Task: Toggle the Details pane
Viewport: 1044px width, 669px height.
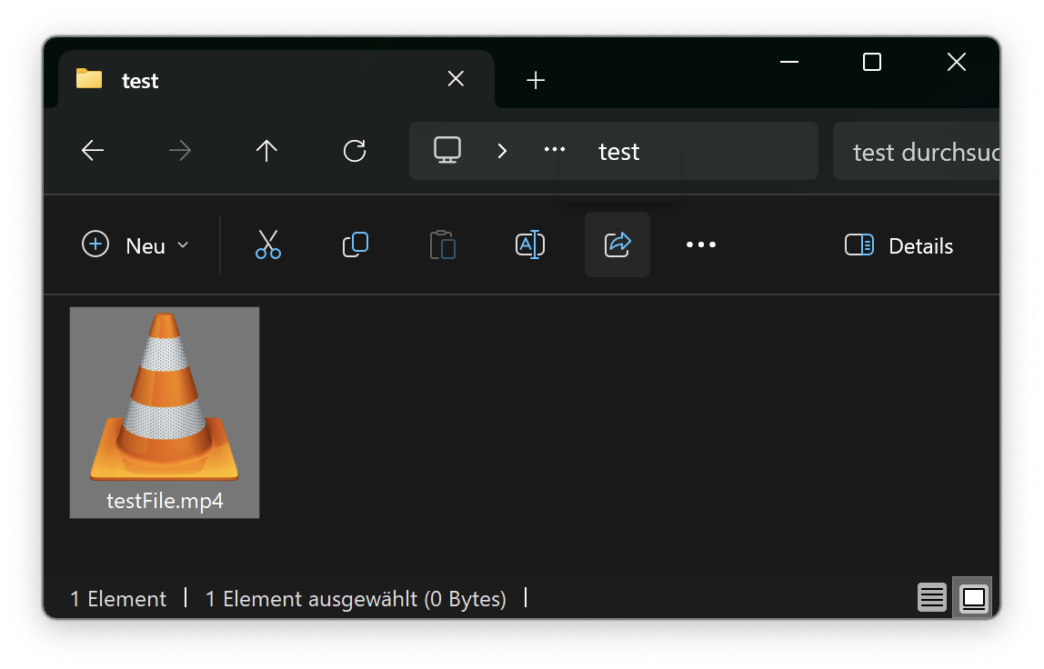Action: click(898, 245)
